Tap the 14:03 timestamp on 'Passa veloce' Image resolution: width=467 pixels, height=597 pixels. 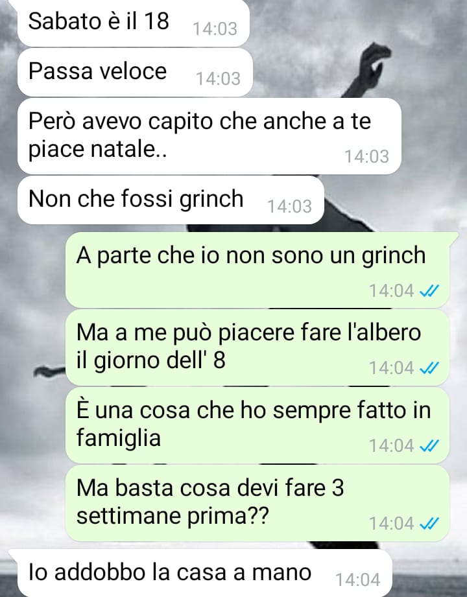tap(219, 79)
